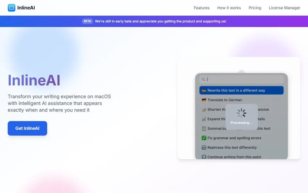Click the chart icon beside Expand
This screenshot has width=308, height=193.
point(204,119)
